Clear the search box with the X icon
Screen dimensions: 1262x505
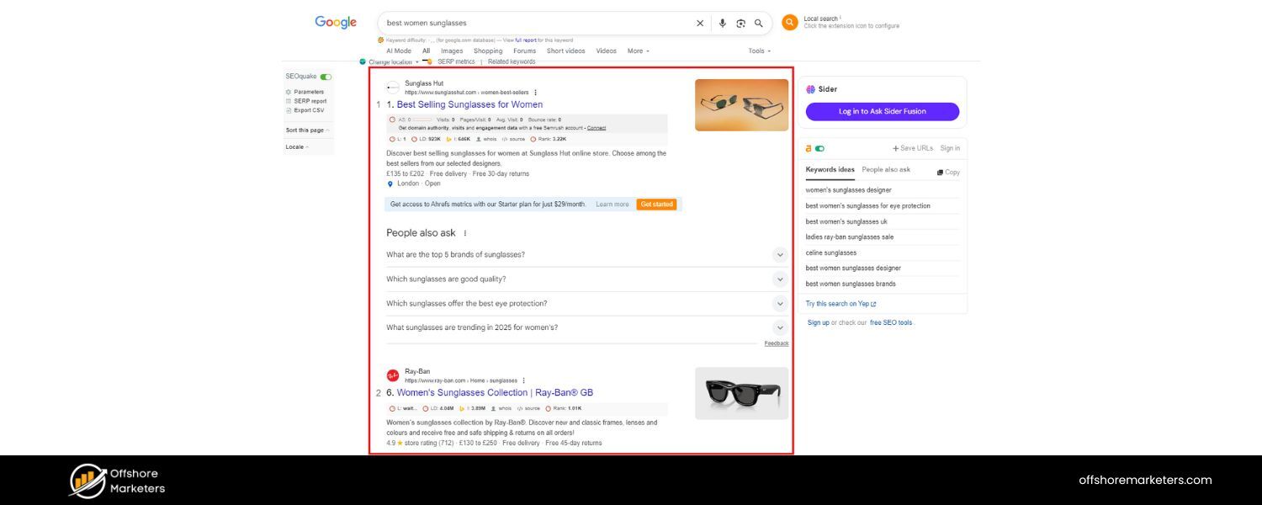[699, 23]
